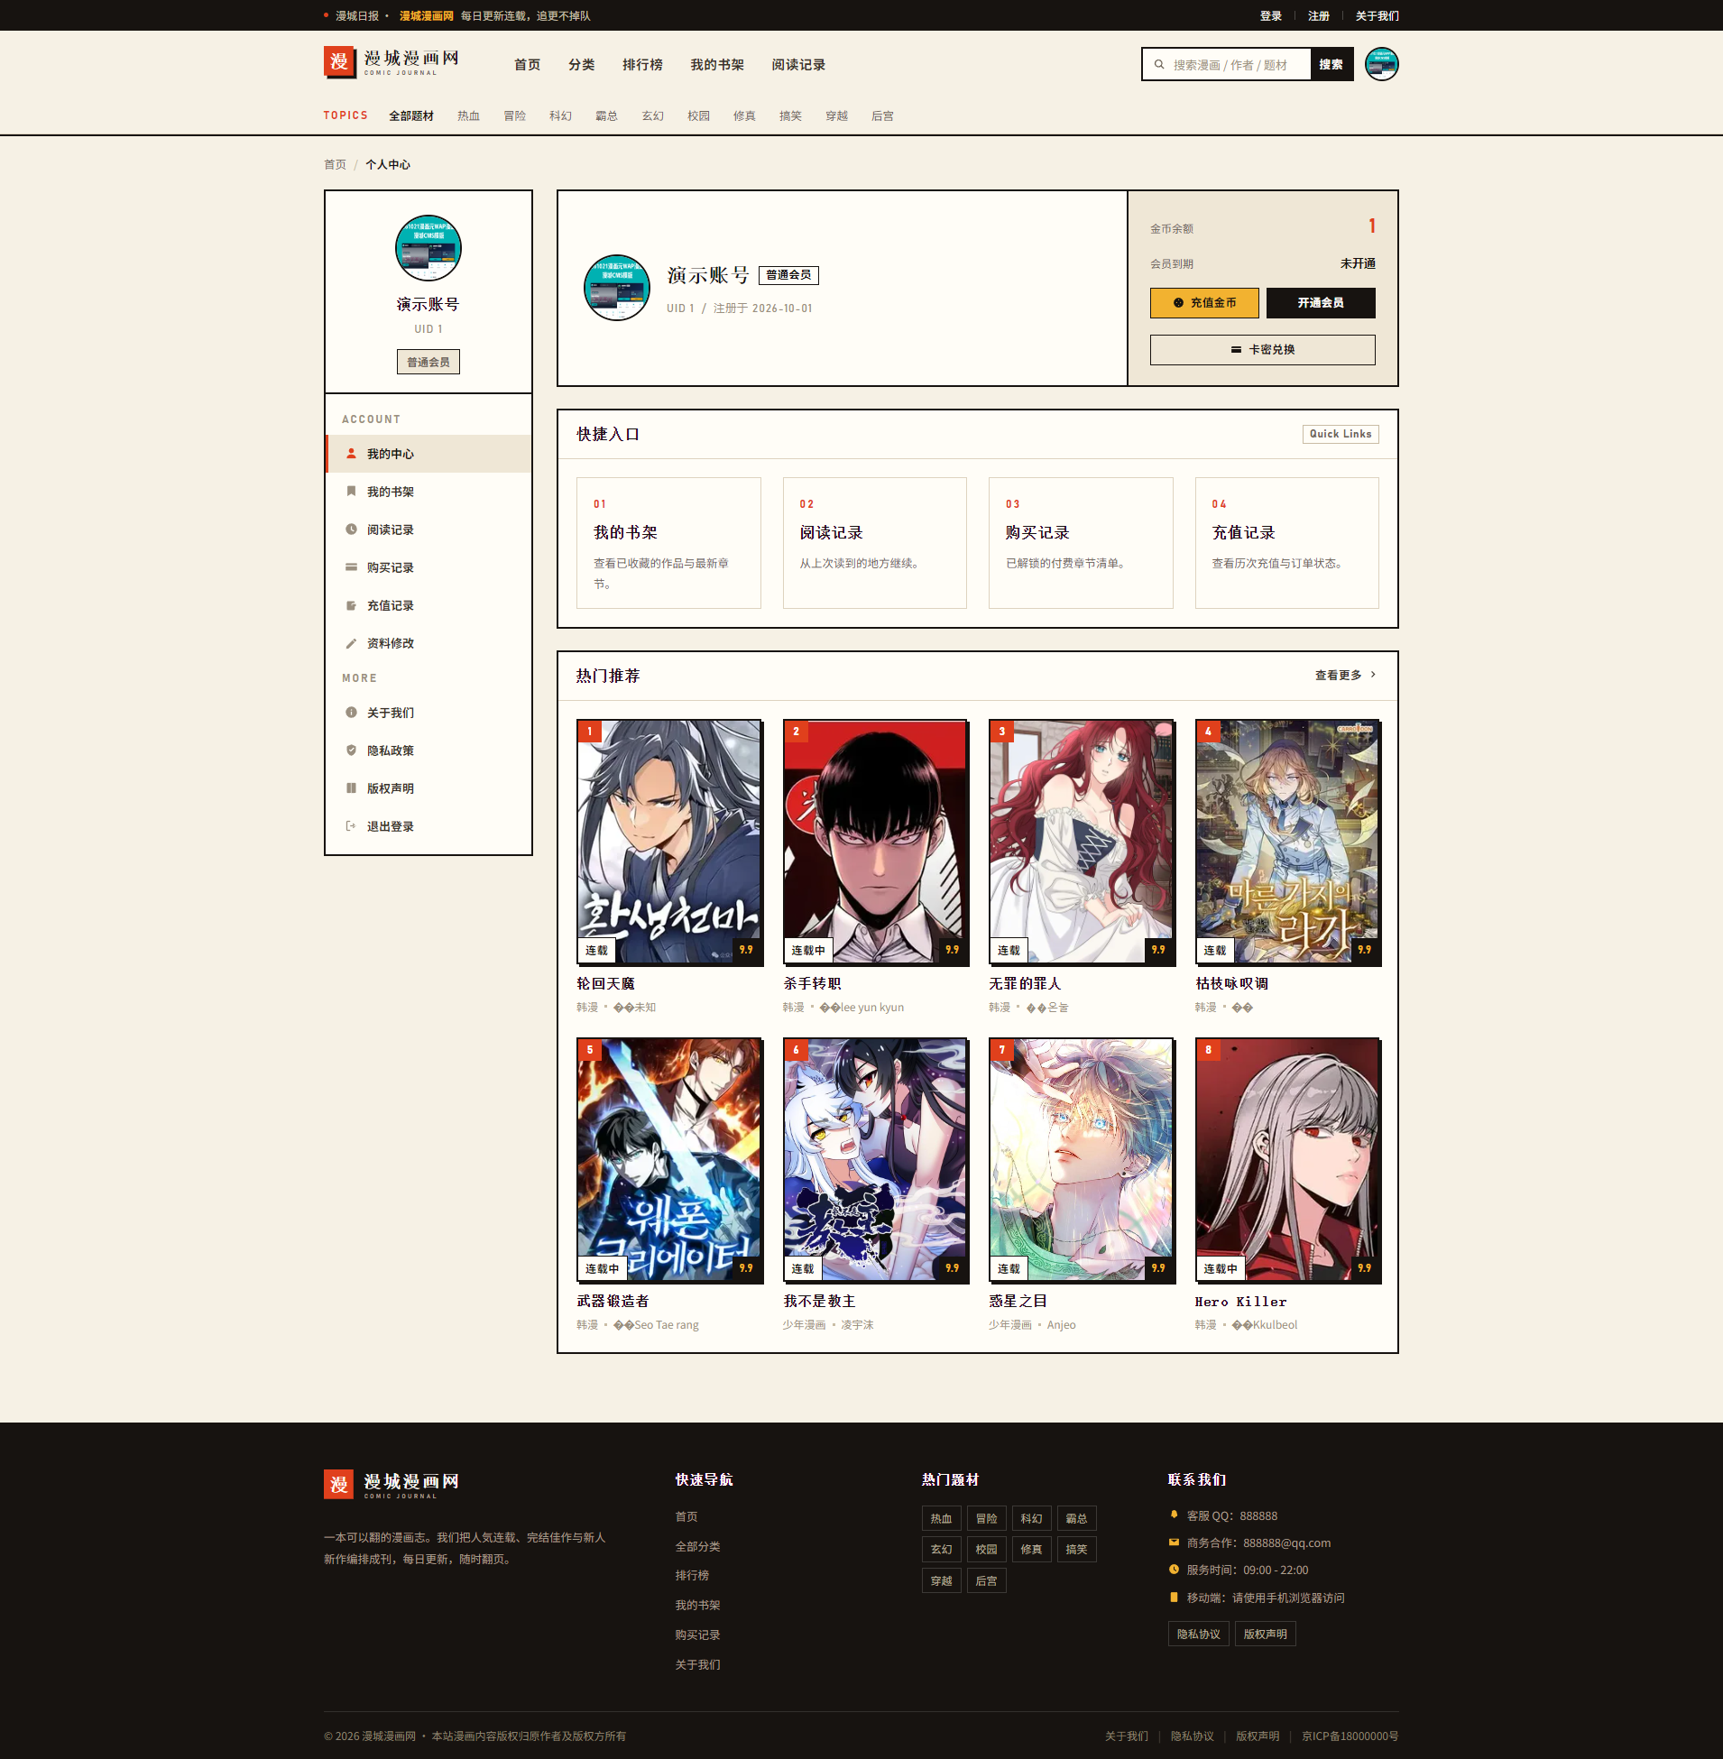The width and height of the screenshot is (1723, 1759).
Task: Click the footer 漫城漫画网 logo
Action: (x=392, y=1484)
